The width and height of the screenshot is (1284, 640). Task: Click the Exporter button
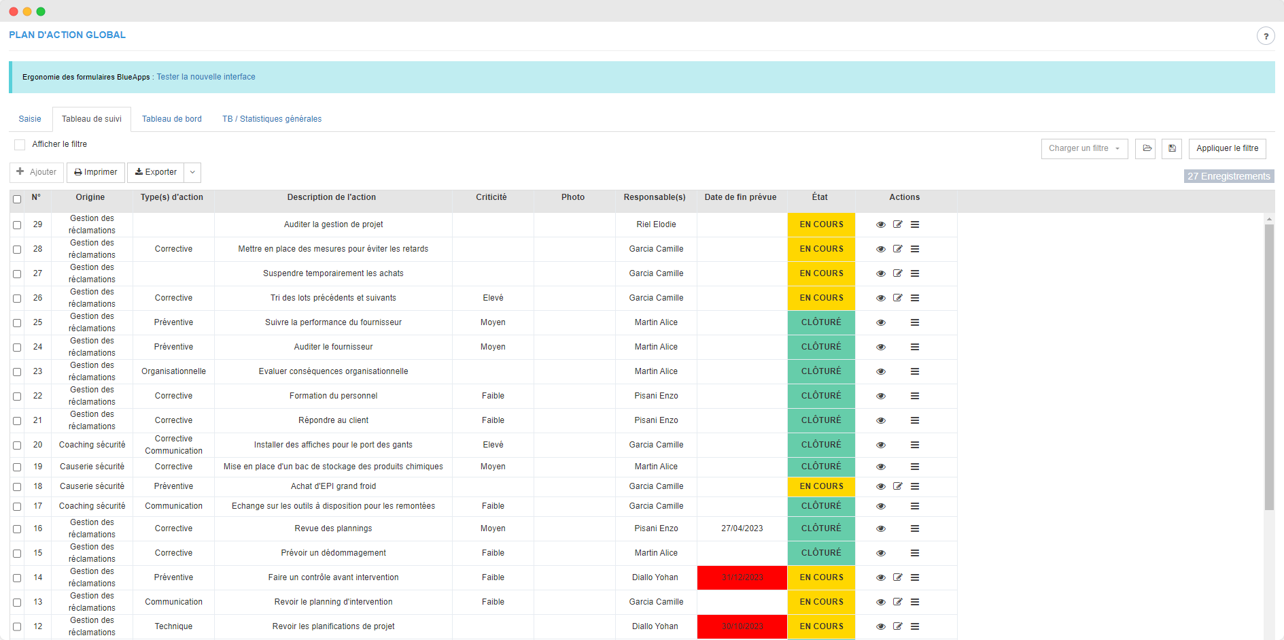156,172
